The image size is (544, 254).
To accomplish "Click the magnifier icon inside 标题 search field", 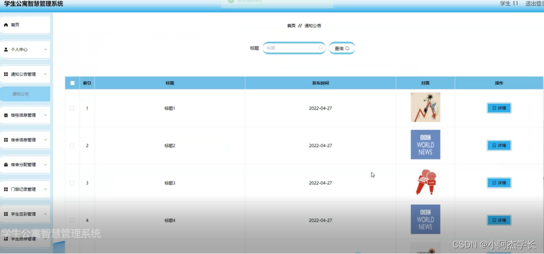I will [321, 48].
